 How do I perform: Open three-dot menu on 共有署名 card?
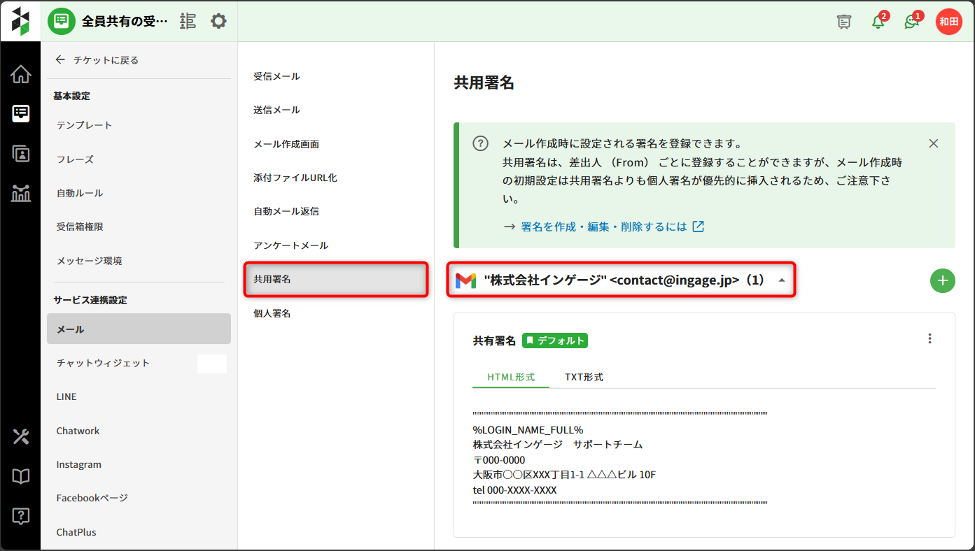930,338
